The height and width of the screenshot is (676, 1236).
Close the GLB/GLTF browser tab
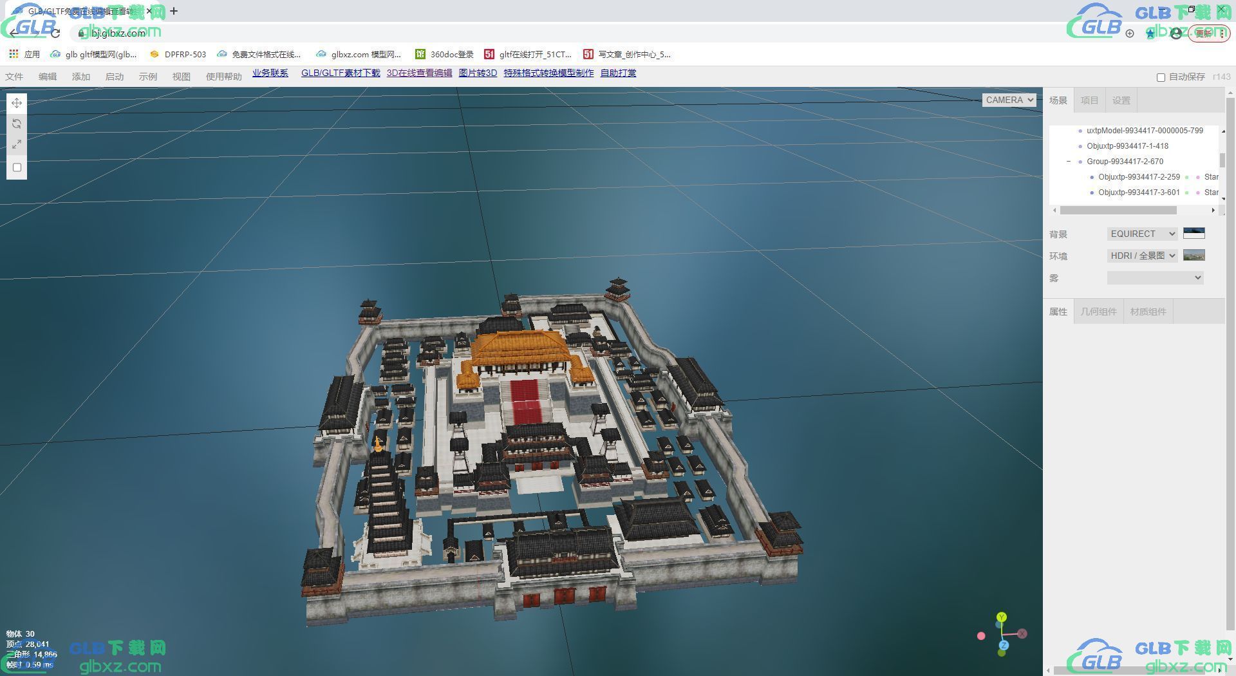(149, 11)
